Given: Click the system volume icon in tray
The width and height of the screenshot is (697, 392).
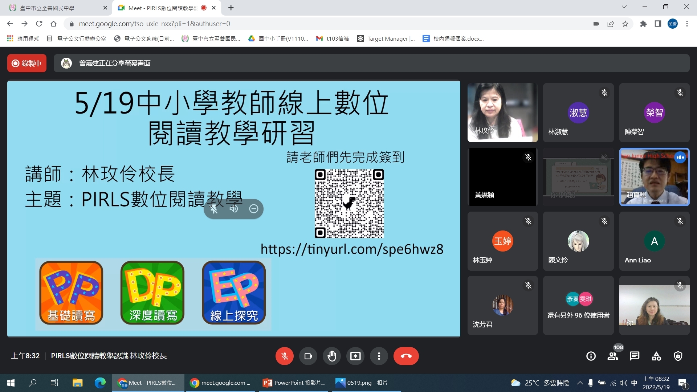Looking at the screenshot, I should [x=623, y=383].
